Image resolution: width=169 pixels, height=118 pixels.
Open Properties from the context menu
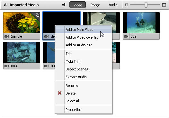83,110
